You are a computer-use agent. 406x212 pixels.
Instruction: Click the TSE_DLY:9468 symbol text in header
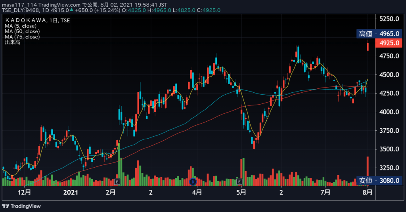21,10
